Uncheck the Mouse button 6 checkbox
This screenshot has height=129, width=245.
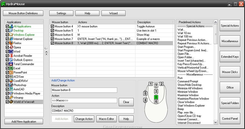(x=52, y=34)
